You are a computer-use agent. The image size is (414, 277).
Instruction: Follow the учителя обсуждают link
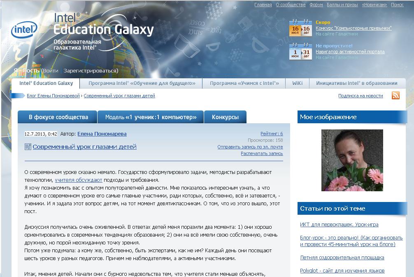tap(79, 180)
